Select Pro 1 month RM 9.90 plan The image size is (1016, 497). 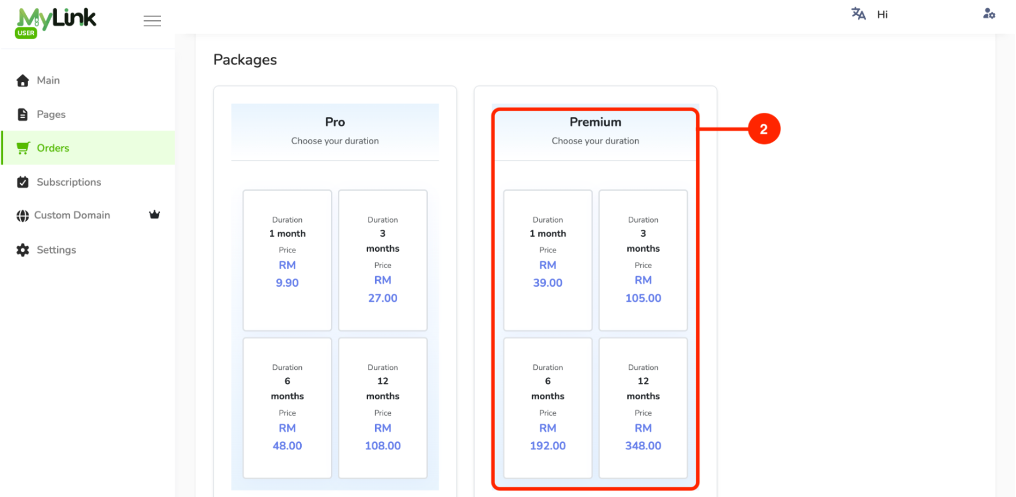coord(287,260)
